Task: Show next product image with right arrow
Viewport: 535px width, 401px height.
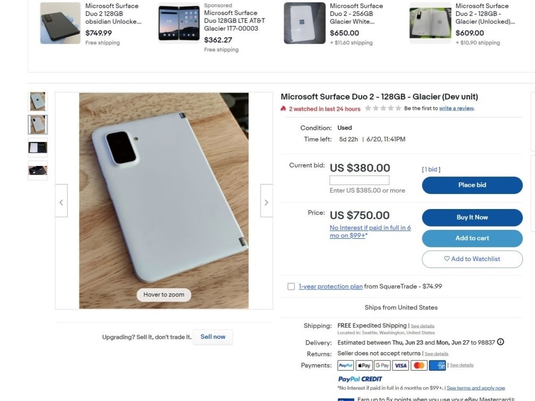Action: 266,202
